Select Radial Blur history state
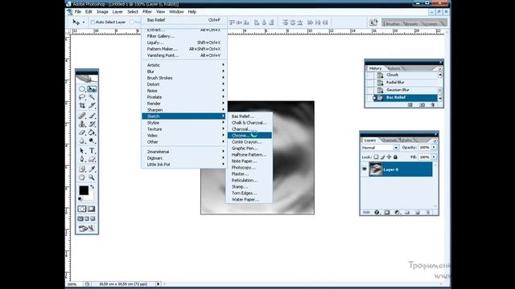 point(402,82)
